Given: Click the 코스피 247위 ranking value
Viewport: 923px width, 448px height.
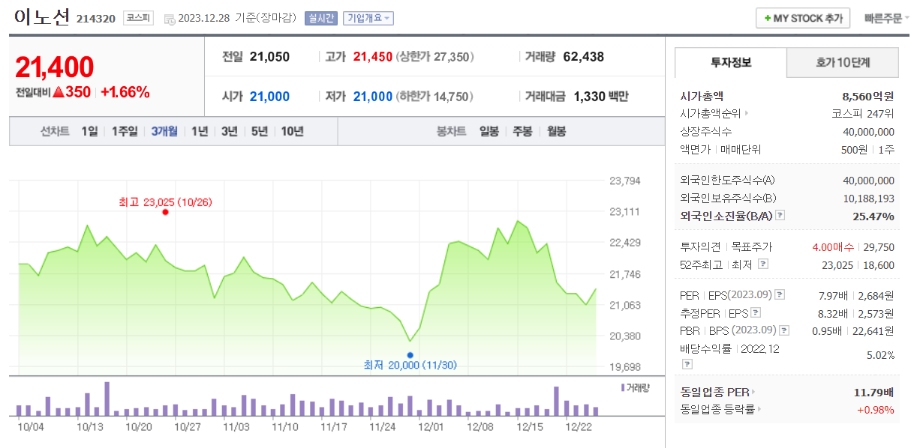Looking at the screenshot, I should click(863, 114).
